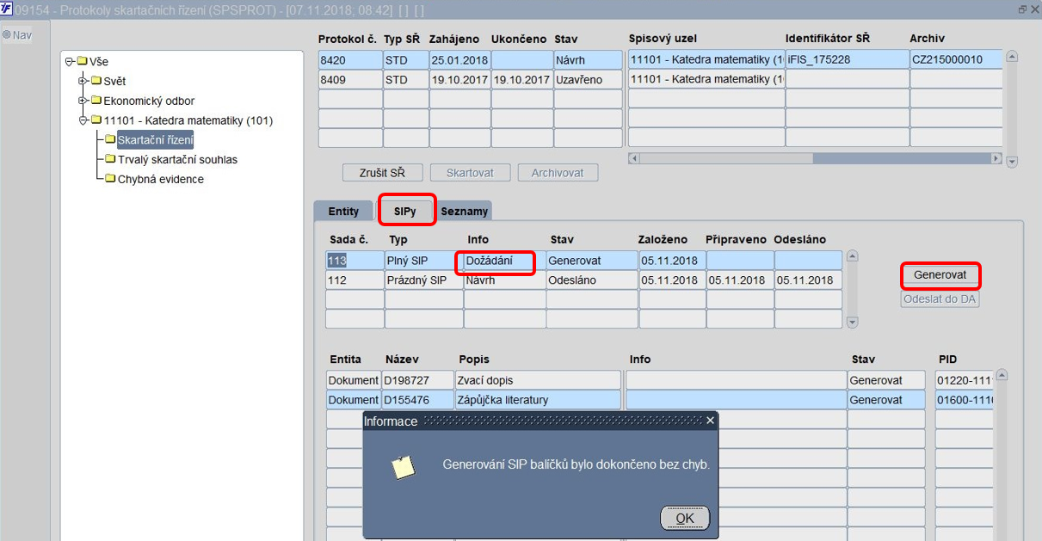Image resolution: width=1042 pixels, height=541 pixels.
Task: Click the PID 01220 cell
Action: coord(965,379)
